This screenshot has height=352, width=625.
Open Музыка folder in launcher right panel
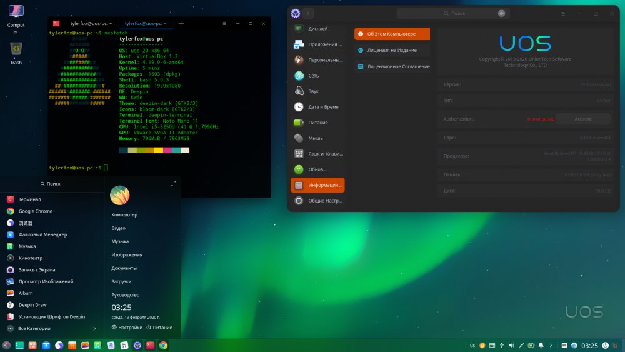pos(120,241)
